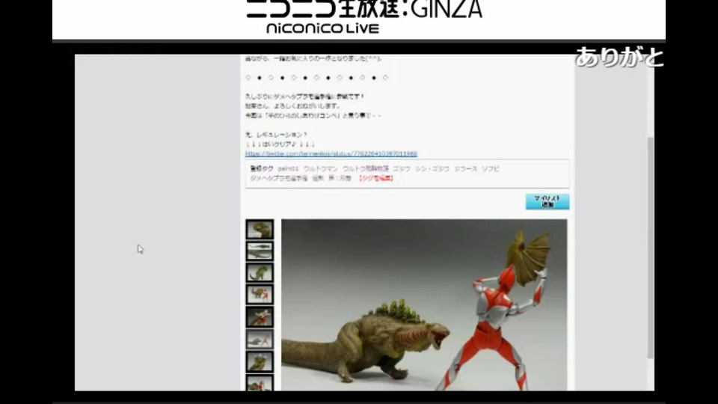Select the third thumbnail of standing monster
This screenshot has height=404, width=718.
tap(260, 272)
